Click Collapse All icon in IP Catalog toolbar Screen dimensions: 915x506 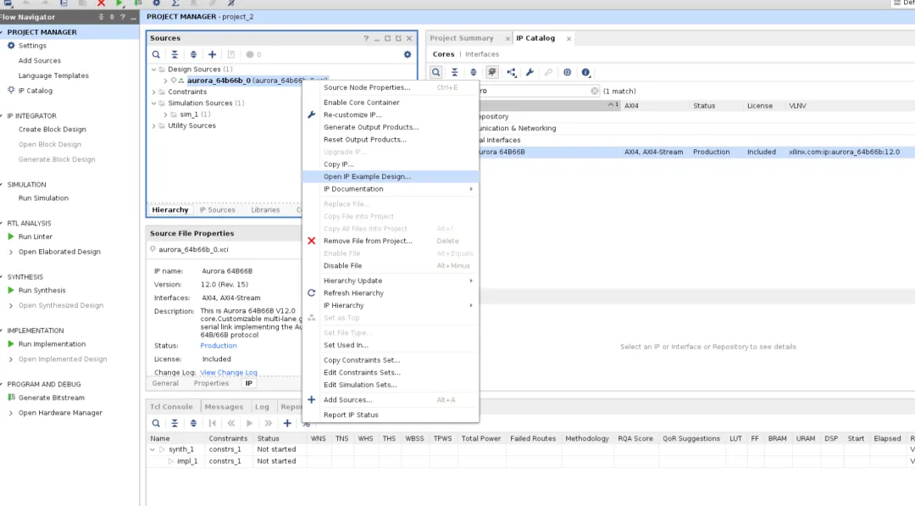click(455, 73)
